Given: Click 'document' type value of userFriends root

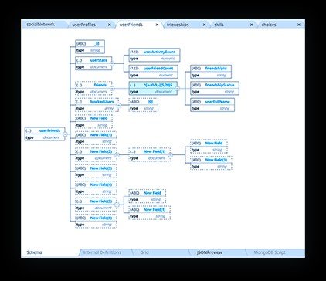Looking at the screenshot, I should 52,137.
